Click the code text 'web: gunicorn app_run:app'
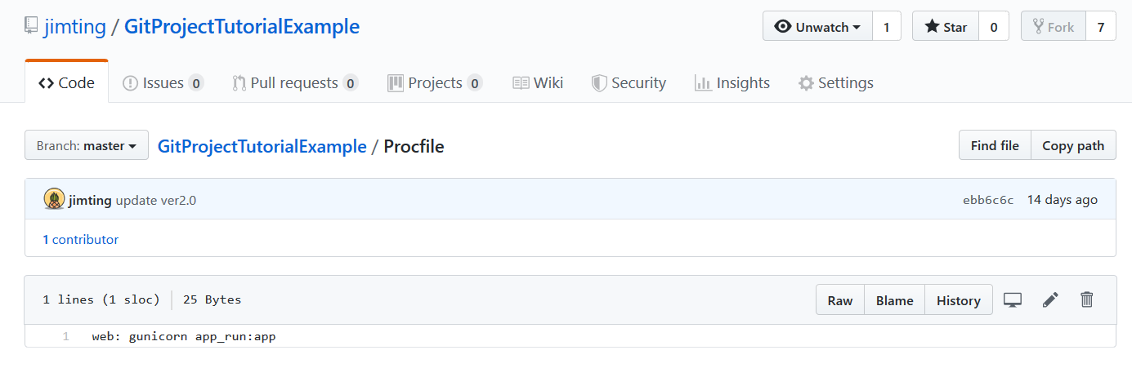This screenshot has height=368, width=1132. [184, 336]
